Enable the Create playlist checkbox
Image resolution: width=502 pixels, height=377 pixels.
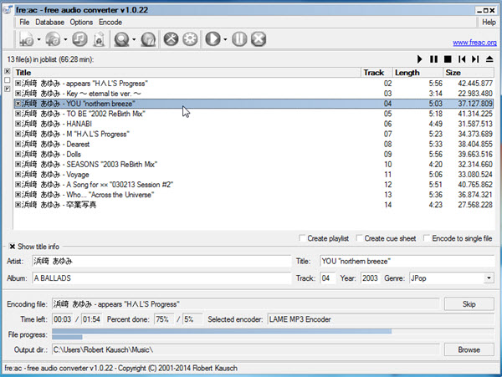[302, 238]
